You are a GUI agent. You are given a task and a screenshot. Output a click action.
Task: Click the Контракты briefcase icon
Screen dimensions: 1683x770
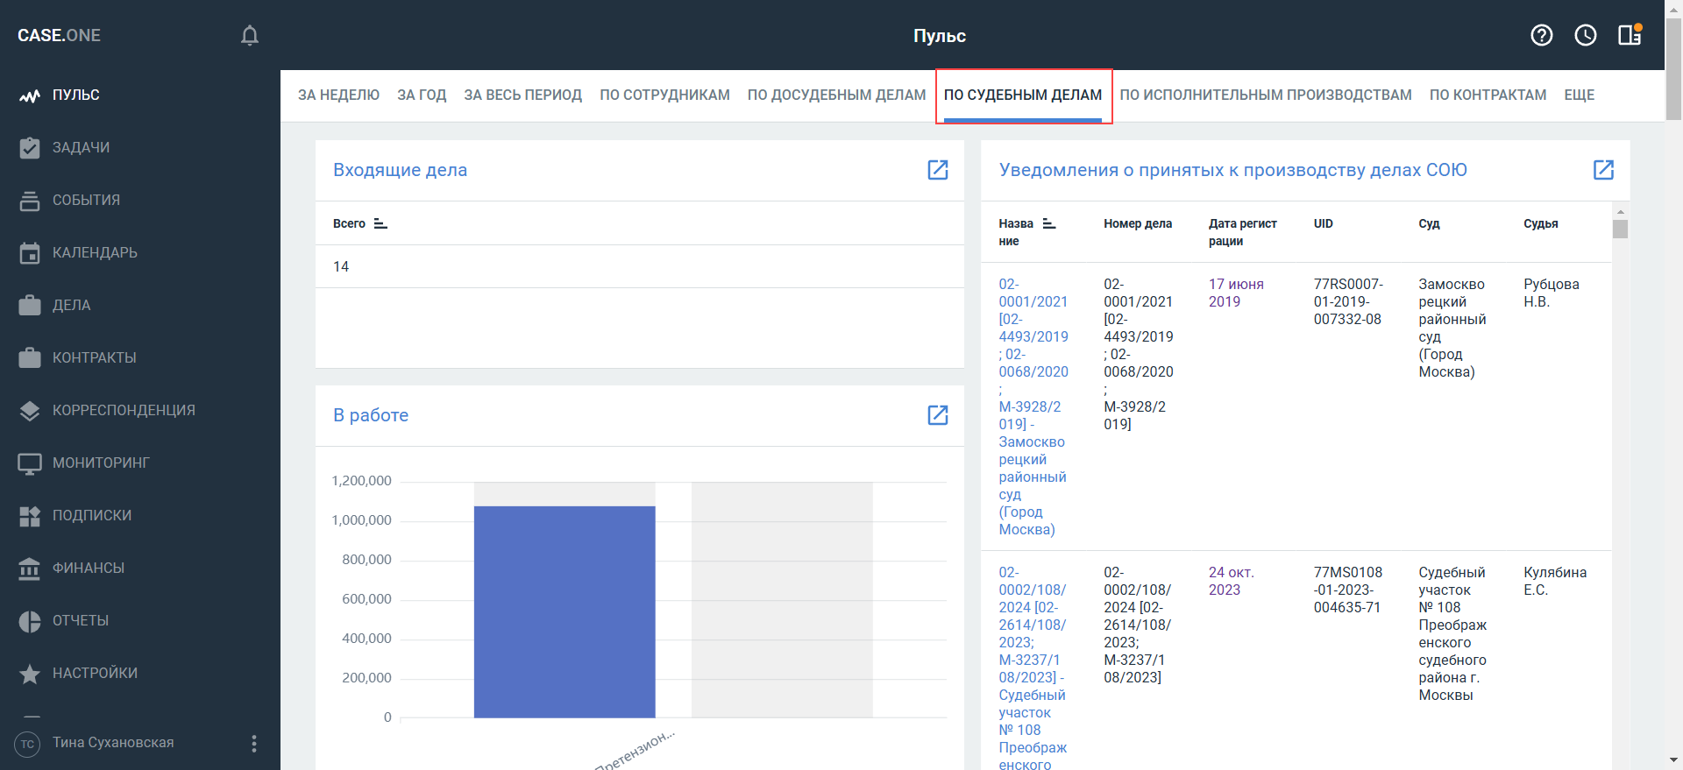(x=30, y=357)
